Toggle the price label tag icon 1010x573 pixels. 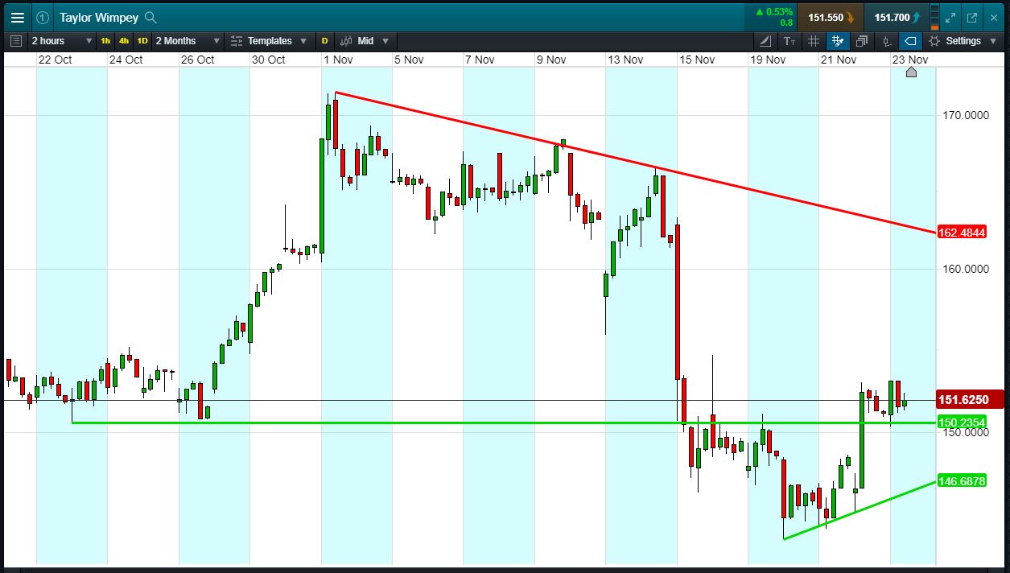(x=910, y=41)
